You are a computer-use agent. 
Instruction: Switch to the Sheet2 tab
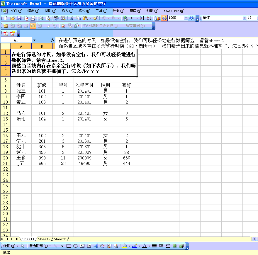(x=44, y=239)
